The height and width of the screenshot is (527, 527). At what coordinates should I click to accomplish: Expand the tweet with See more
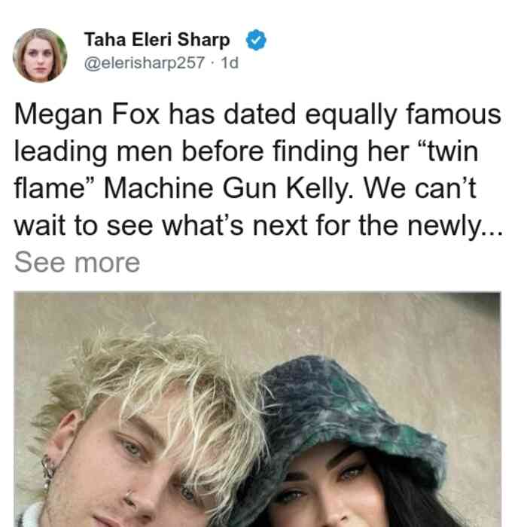tap(77, 263)
